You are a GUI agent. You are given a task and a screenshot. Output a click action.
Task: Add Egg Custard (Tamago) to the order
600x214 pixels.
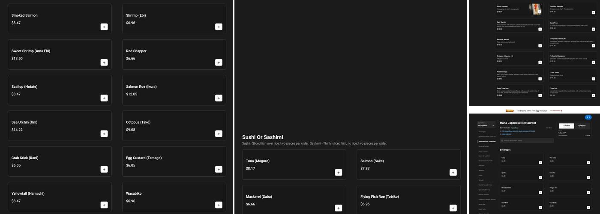tap(219, 169)
